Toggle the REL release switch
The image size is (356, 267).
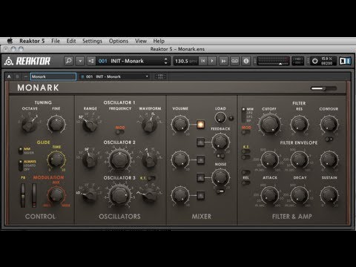pyautogui.click(x=245, y=182)
